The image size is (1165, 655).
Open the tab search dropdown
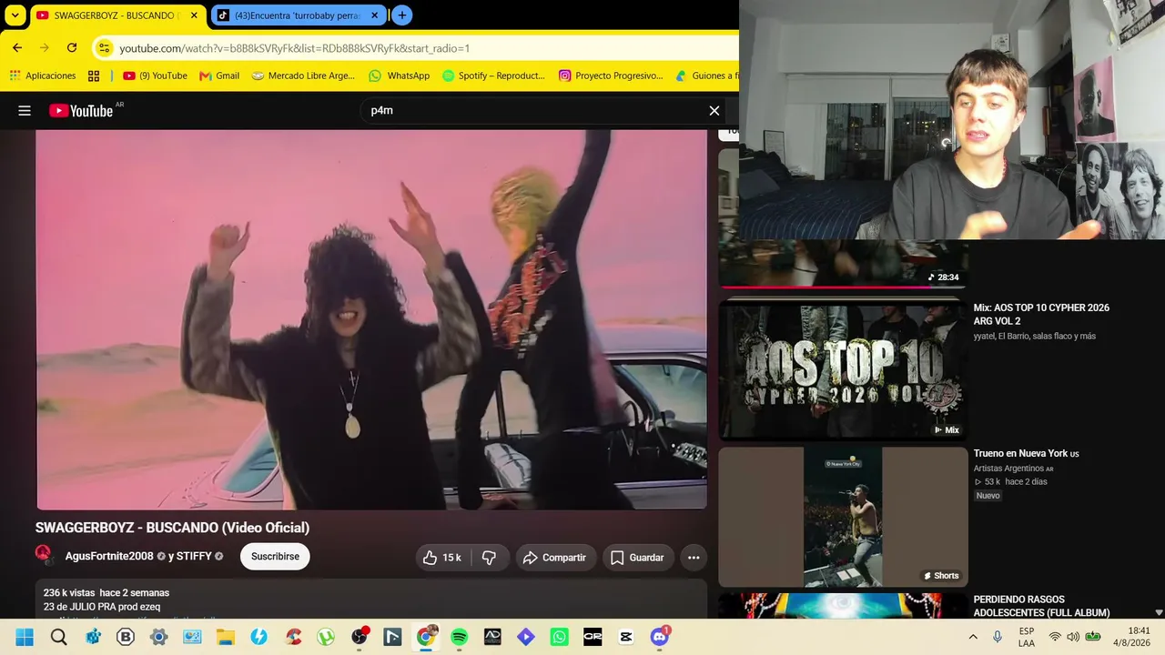click(15, 15)
